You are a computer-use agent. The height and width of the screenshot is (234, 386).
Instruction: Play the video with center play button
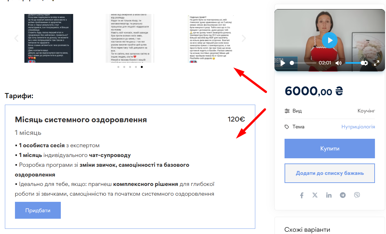point(330,40)
